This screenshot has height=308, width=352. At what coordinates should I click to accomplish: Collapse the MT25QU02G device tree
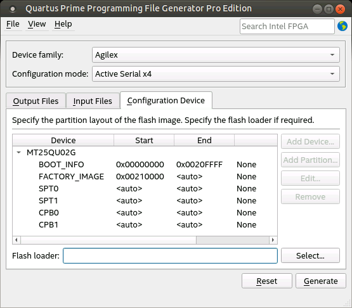[x=19, y=153]
